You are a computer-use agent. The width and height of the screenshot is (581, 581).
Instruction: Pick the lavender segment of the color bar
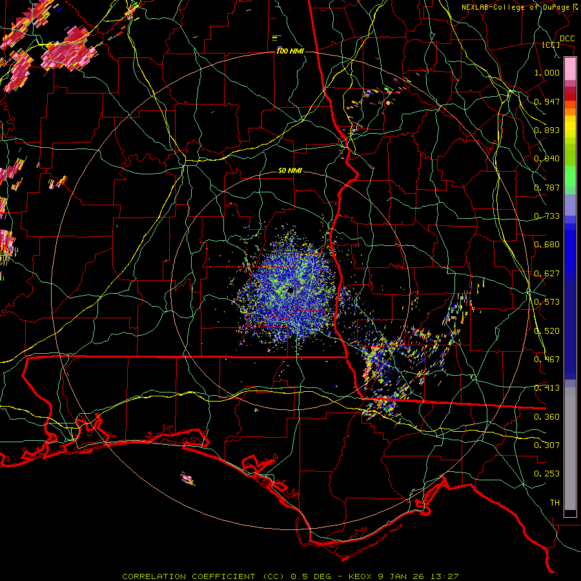[570, 205]
